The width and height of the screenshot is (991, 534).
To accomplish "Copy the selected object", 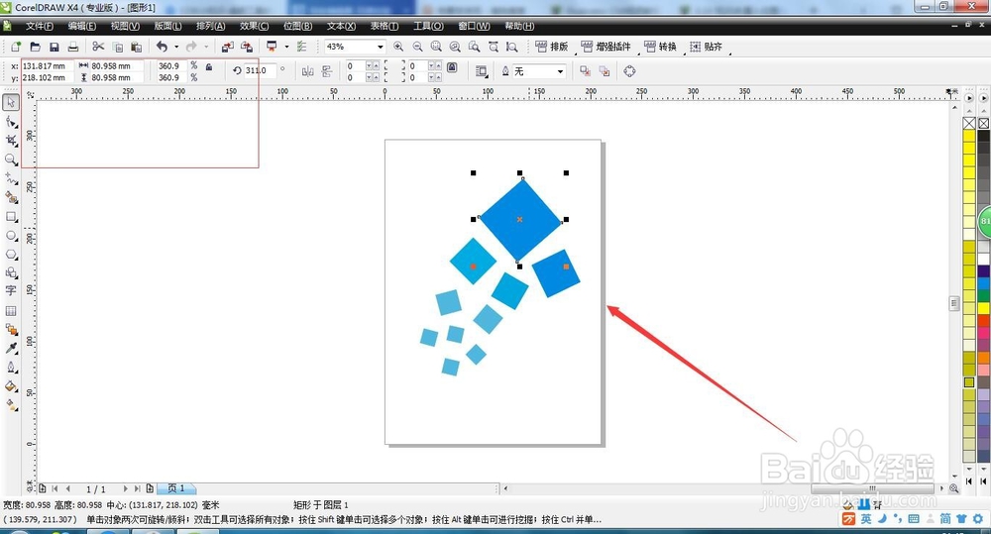I will [x=118, y=47].
